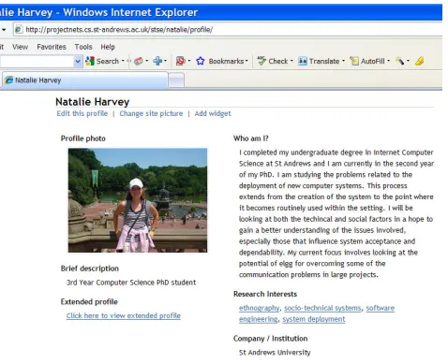Expand dropdown beside the blue plus icon
448x363 pixels.
pos(165,61)
